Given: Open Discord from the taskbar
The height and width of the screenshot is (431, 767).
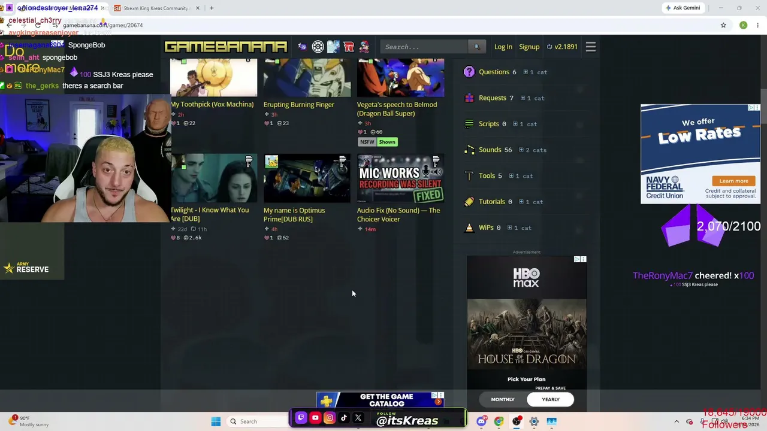Looking at the screenshot, I should (481, 421).
